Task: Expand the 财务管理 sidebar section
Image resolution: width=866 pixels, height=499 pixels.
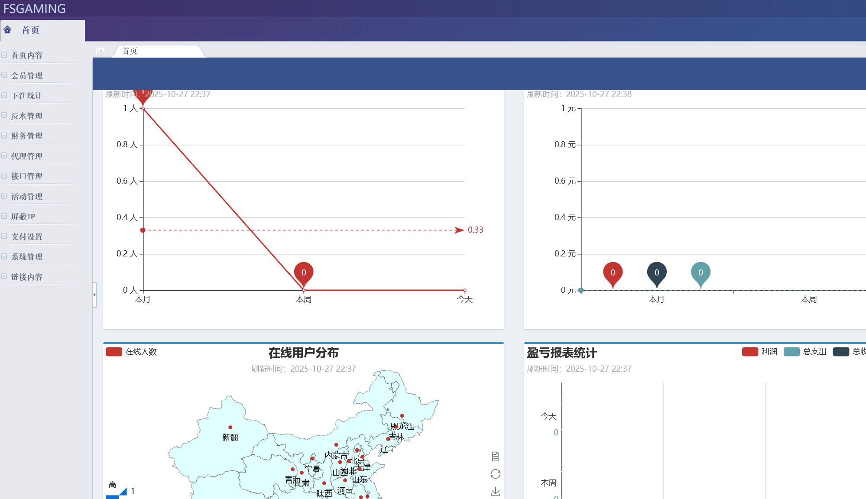Action: point(27,136)
